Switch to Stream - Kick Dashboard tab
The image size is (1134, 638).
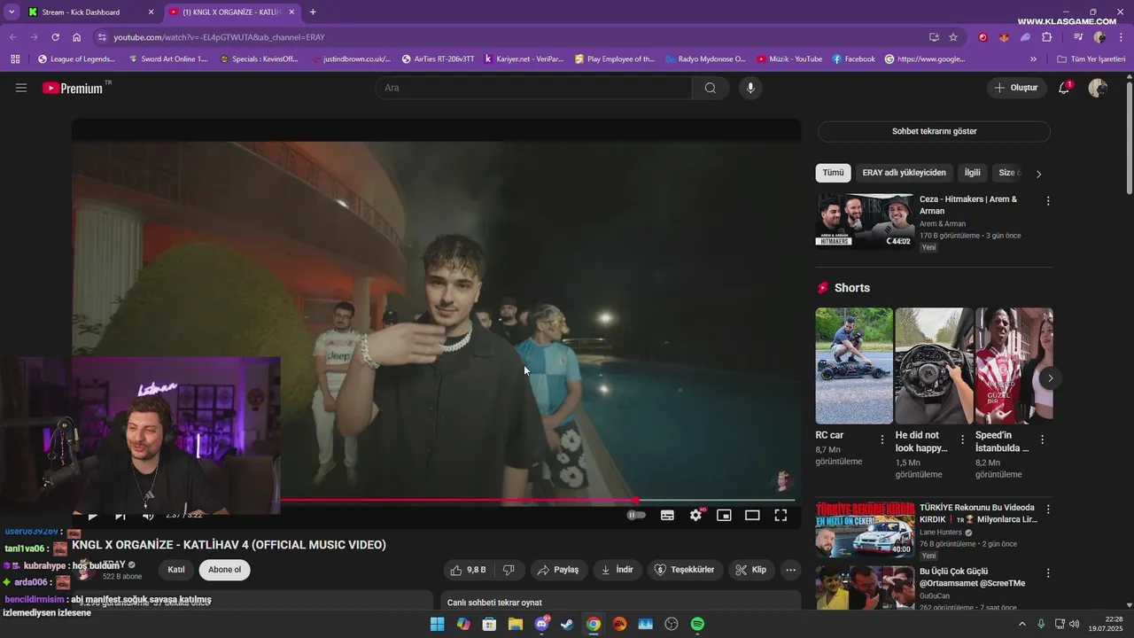[86, 12]
